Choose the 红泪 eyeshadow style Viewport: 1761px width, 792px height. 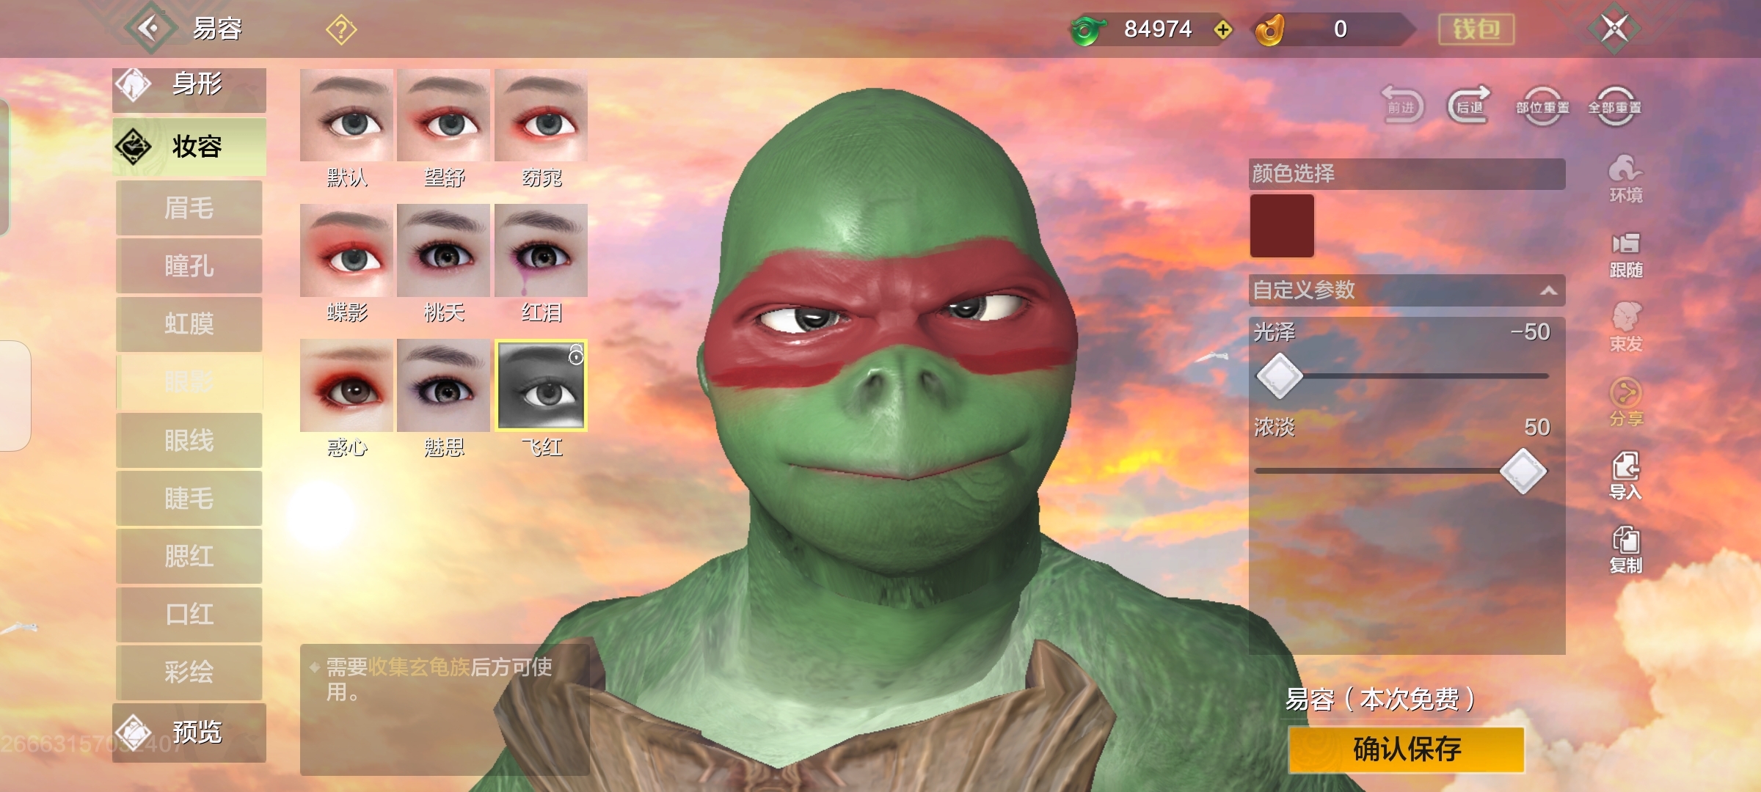coord(541,250)
